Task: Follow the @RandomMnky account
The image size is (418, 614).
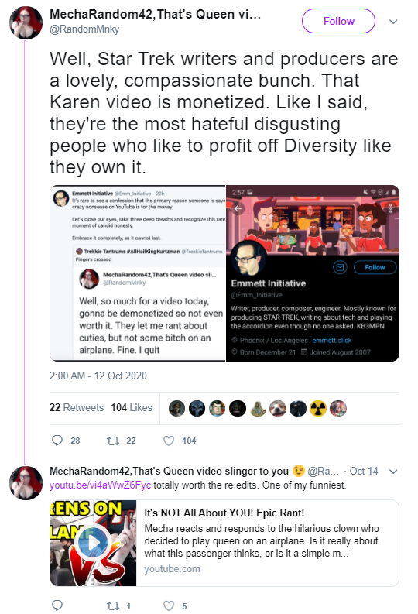Action: 338,21
